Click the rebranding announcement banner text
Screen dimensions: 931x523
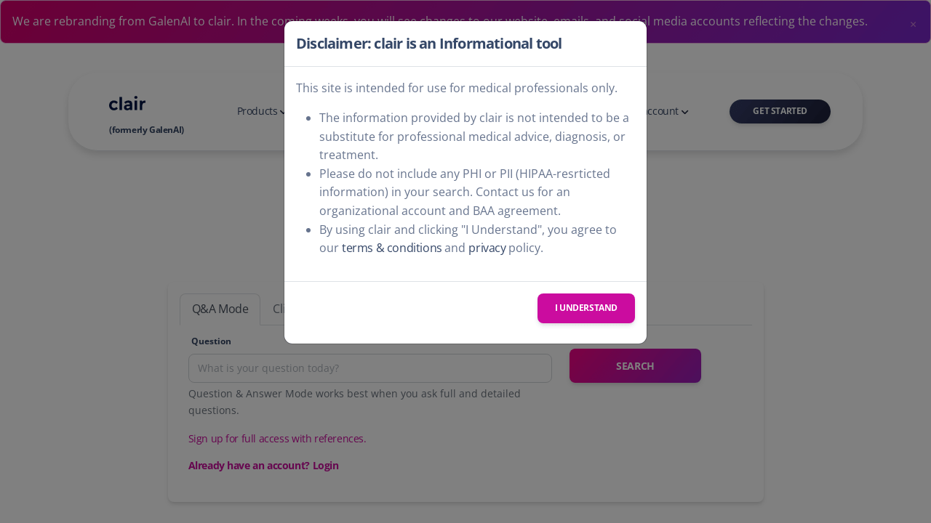click(x=145, y=21)
